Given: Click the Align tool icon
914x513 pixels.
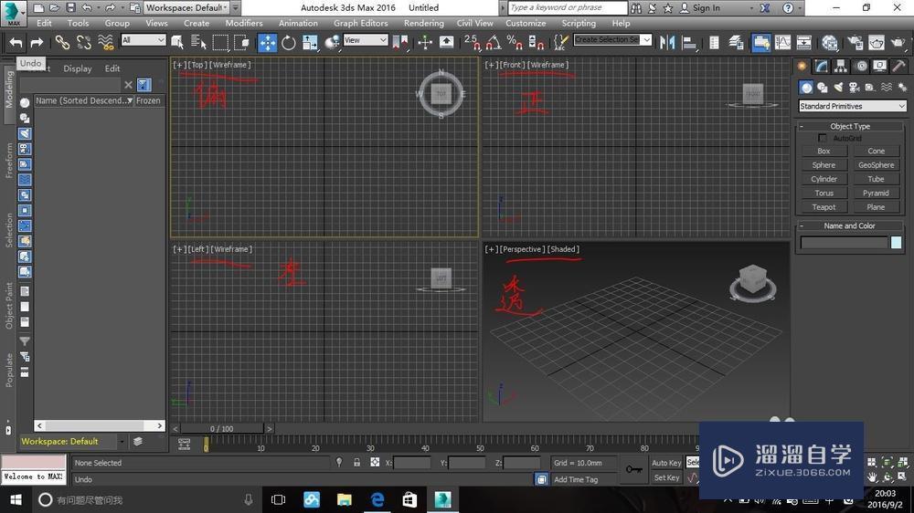Looking at the screenshot, I should coord(689,43).
